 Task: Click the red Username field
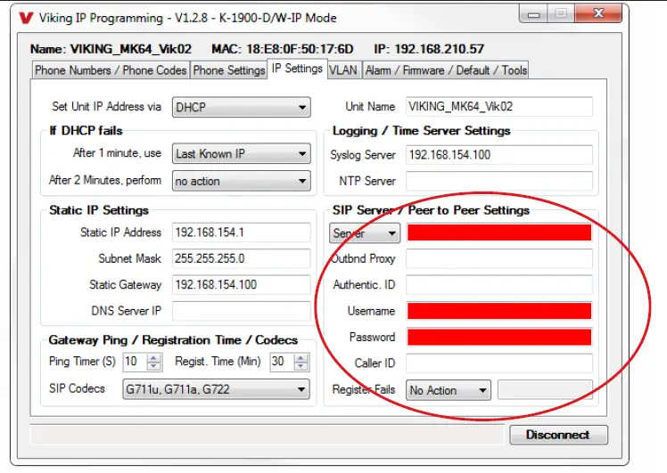(499, 311)
